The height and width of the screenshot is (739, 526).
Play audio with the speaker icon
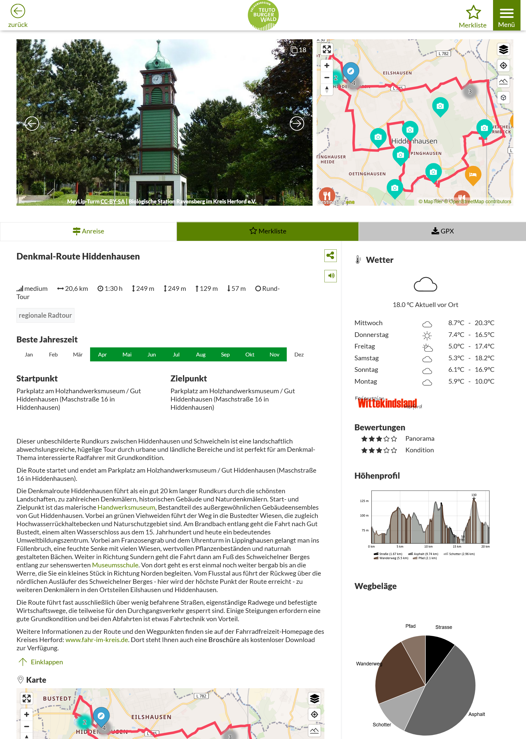click(330, 276)
